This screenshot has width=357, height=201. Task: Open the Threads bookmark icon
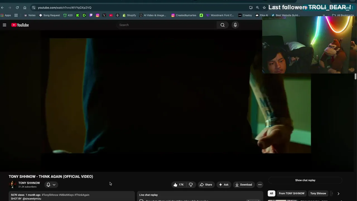tap(117, 15)
